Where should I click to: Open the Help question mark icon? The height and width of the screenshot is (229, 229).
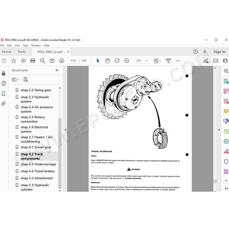click(x=196, y=52)
